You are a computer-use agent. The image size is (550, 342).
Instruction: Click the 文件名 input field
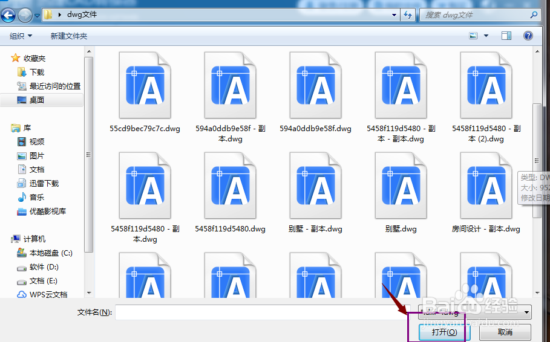click(x=261, y=312)
